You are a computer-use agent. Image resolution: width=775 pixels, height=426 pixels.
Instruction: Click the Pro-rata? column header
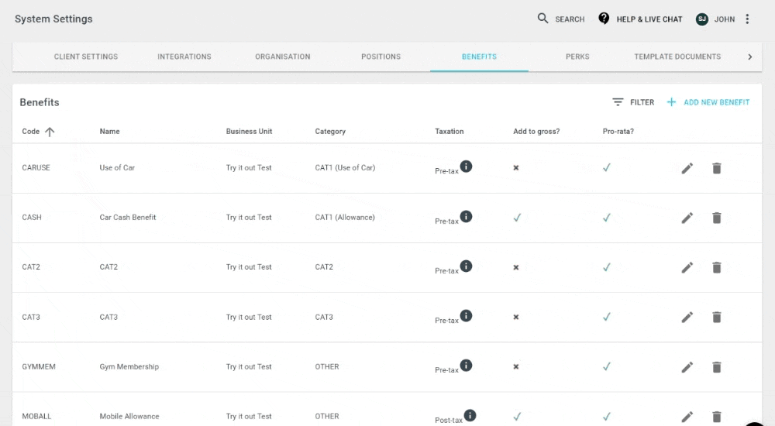[618, 132]
